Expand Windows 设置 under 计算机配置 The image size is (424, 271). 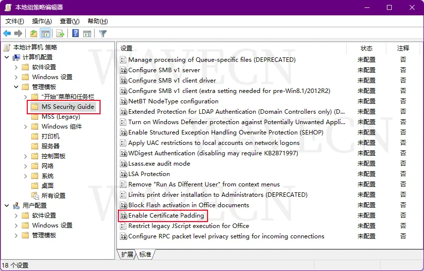(x=16, y=77)
